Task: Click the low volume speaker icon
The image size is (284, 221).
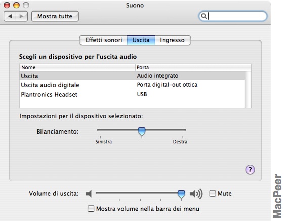Action: pos(89,194)
